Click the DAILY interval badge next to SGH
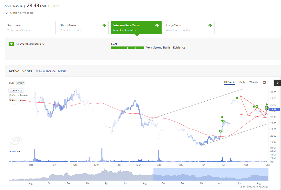This screenshot has width=281, height=190. (x=20, y=83)
